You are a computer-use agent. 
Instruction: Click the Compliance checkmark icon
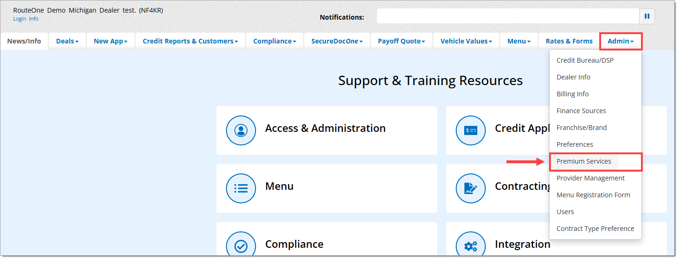click(241, 246)
